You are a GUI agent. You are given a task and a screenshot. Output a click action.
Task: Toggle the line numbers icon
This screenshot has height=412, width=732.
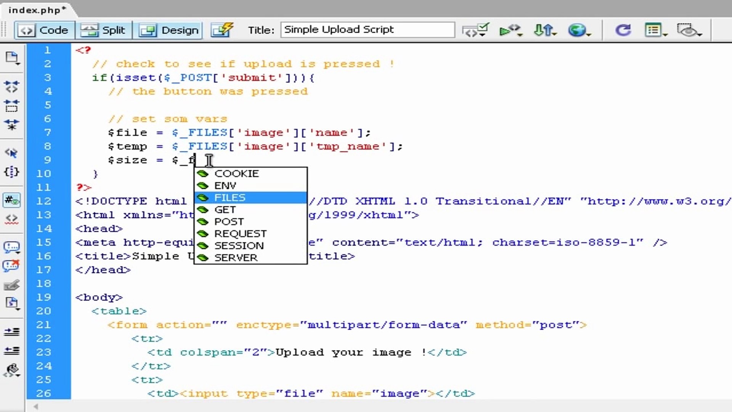tap(11, 200)
